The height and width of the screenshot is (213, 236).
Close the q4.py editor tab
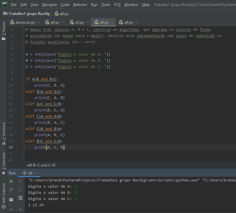point(63,22)
